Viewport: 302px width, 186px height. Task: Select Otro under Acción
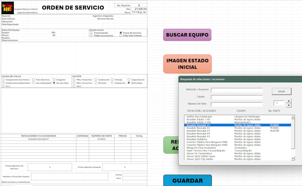[x=74, y=86]
